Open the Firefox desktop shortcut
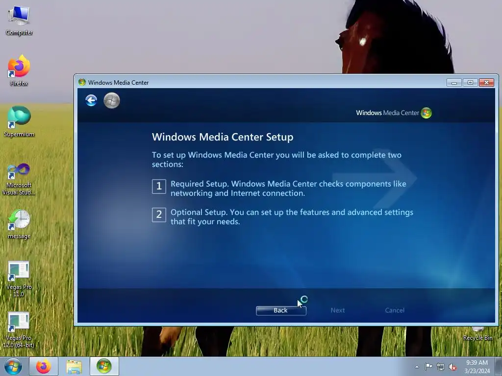The width and height of the screenshot is (502, 376). 19,70
